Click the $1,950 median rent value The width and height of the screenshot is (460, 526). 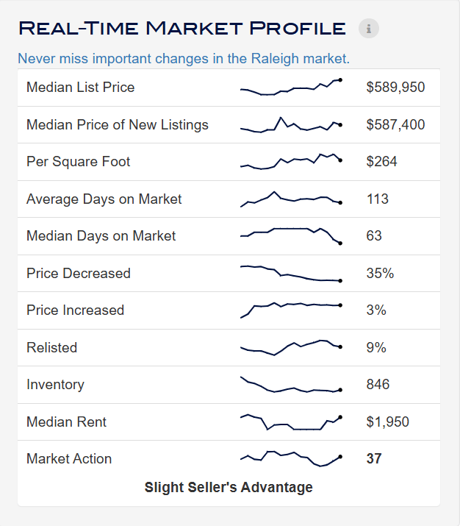pyautogui.click(x=387, y=422)
